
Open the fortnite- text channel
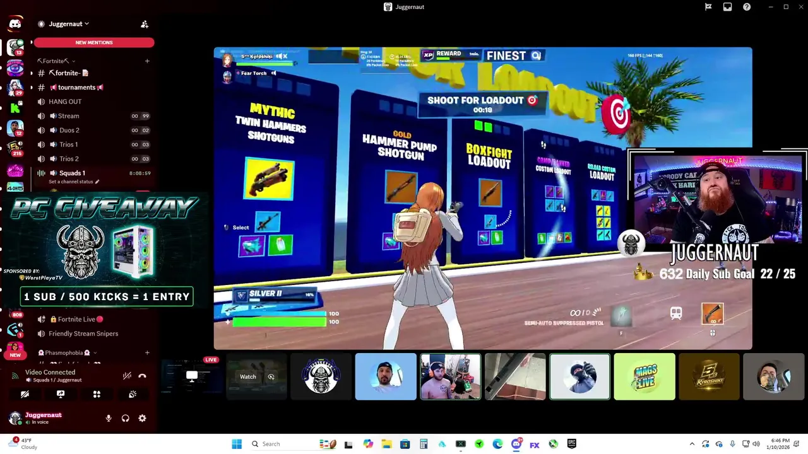point(93,73)
